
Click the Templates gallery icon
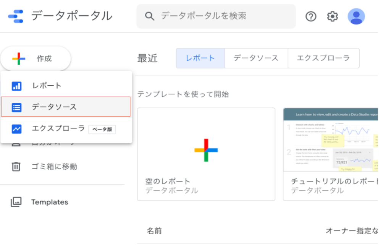pos(16,202)
